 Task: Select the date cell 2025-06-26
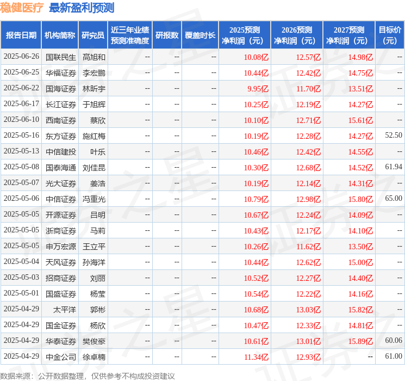pyautogui.click(x=21, y=57)
